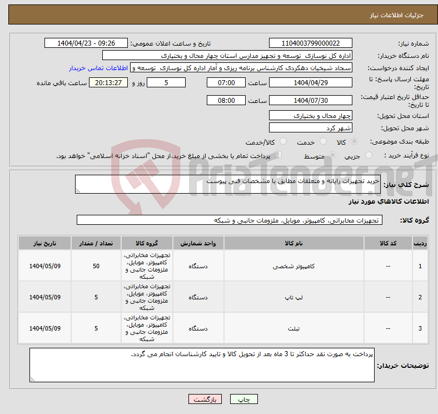Screen dimensions: 438x414
Task: Click the لپ تاپ item name cell
Action: [x=294, y=297]
